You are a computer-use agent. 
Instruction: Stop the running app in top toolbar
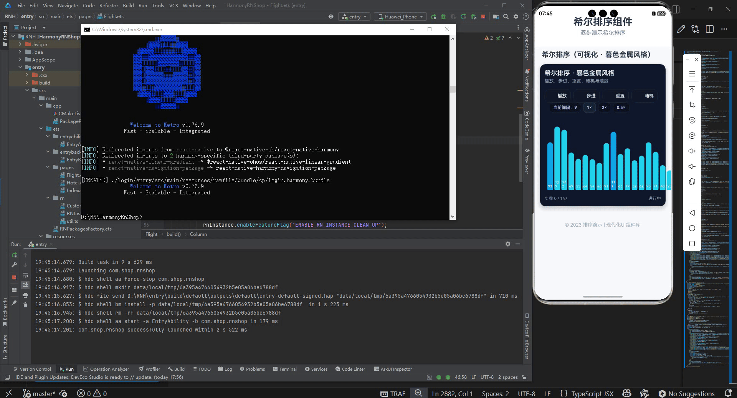tap(483, 17)
